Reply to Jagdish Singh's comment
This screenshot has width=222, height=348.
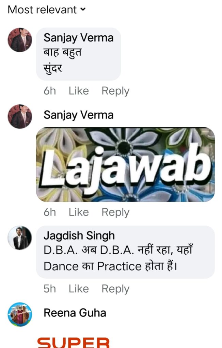[115, 289]
